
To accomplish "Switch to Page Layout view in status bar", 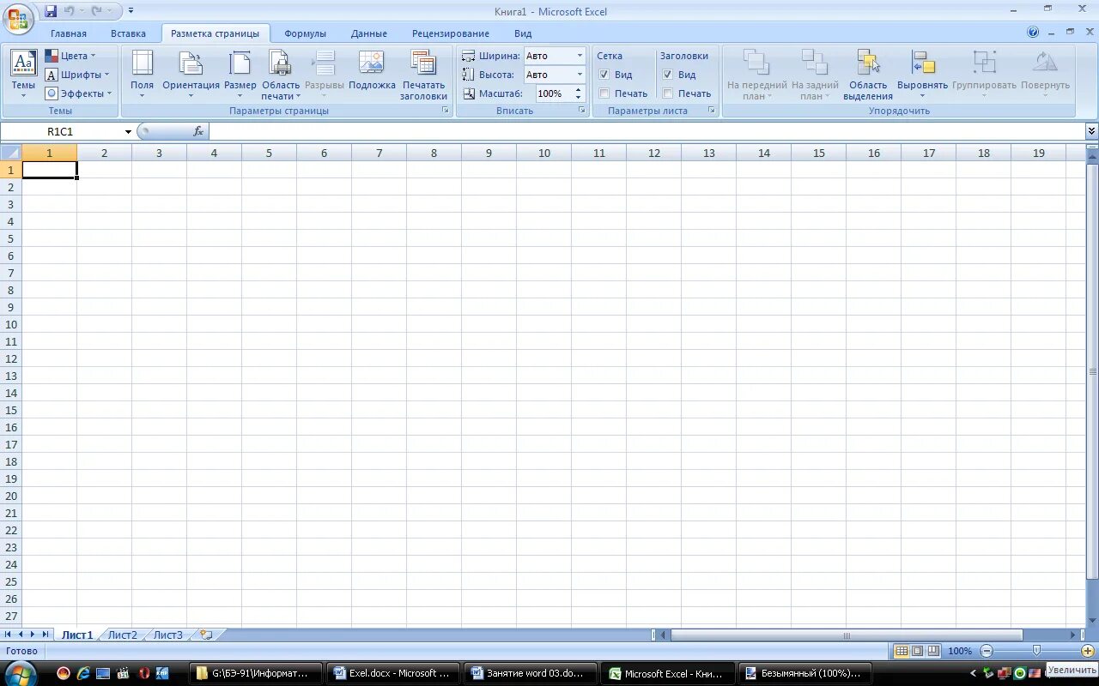I will 918,651.
